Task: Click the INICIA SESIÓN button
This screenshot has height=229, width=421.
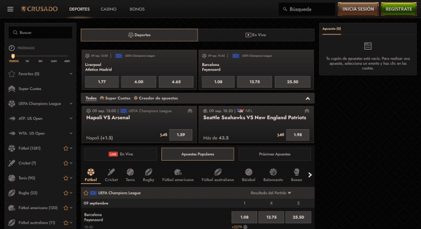Action: pos(358,9)
